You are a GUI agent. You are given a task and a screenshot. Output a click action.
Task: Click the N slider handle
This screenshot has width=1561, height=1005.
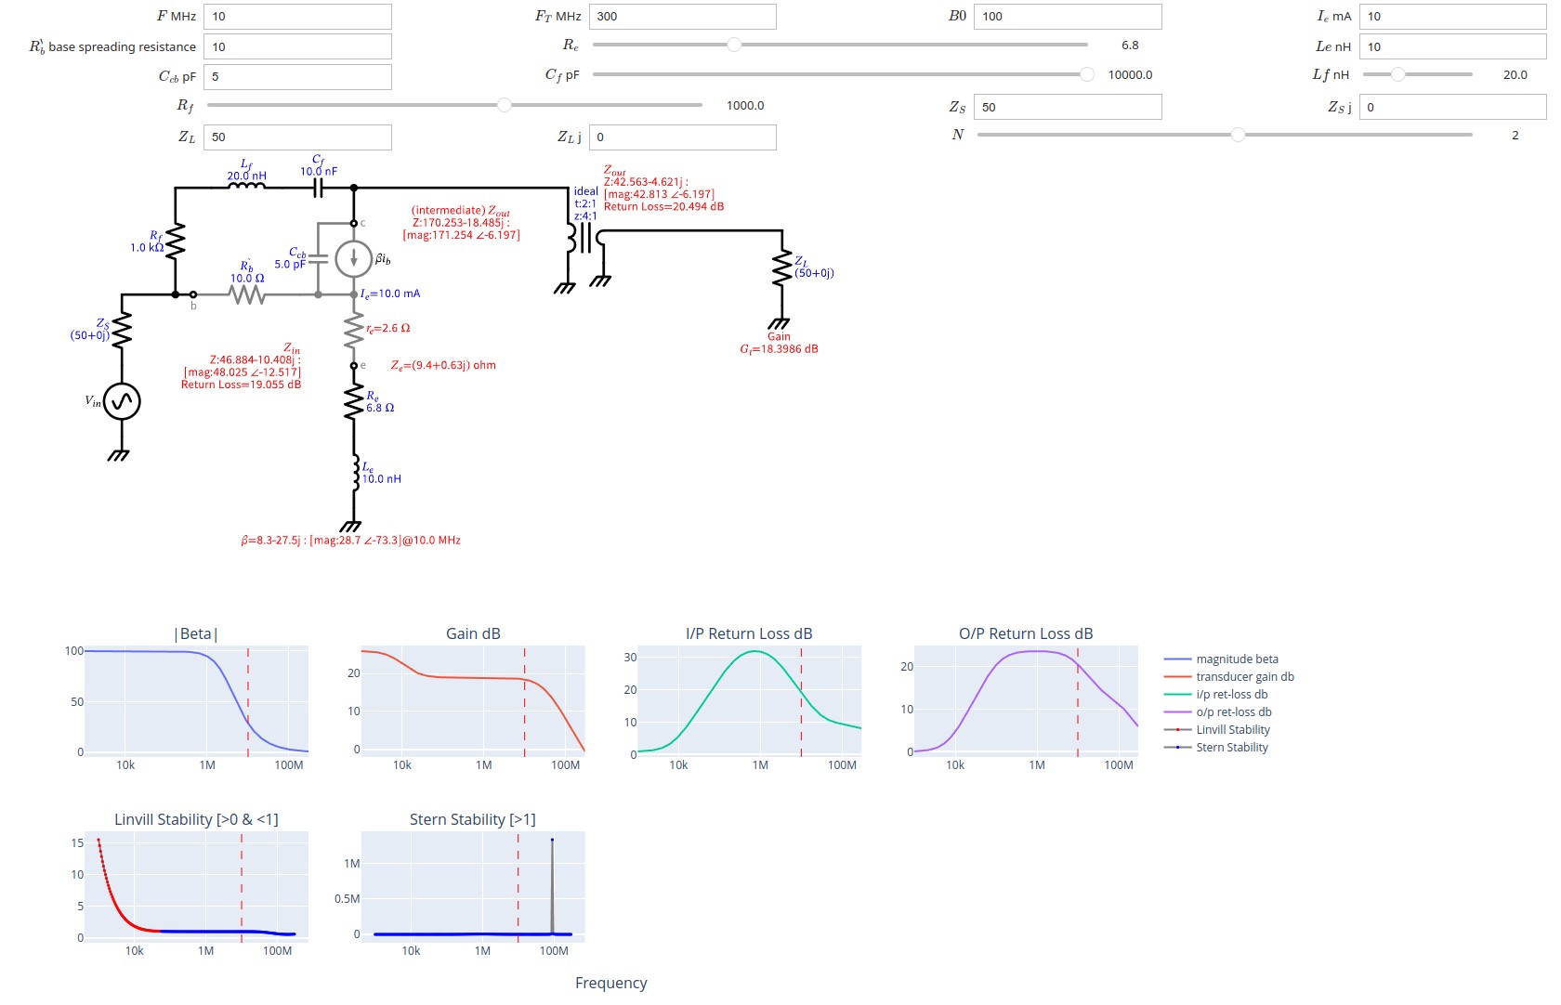[1238, 135]
